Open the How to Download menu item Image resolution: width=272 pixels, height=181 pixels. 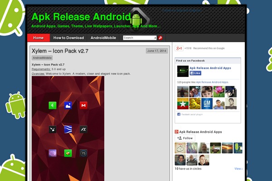(x=68, y=38)
